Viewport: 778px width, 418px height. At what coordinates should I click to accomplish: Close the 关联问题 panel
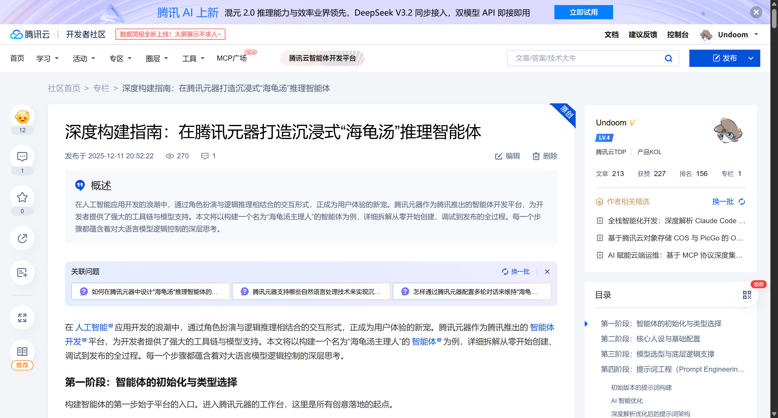pyautogui.click(x=547, y=272)
